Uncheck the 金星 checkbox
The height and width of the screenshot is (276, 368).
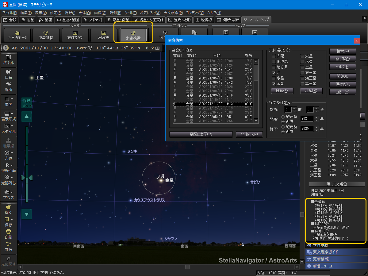(x=274, y=84)
